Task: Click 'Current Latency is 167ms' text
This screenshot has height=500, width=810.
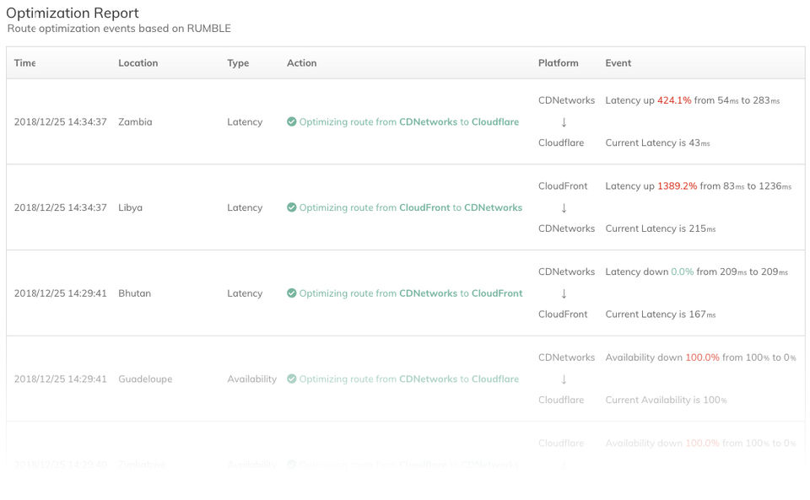Action: click(x=661, y=314)
